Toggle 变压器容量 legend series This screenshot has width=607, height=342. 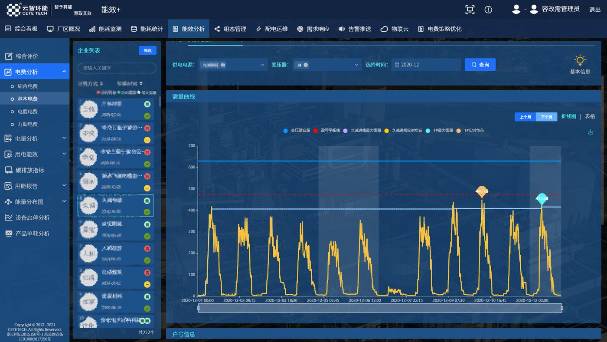(x=297, y=130)
